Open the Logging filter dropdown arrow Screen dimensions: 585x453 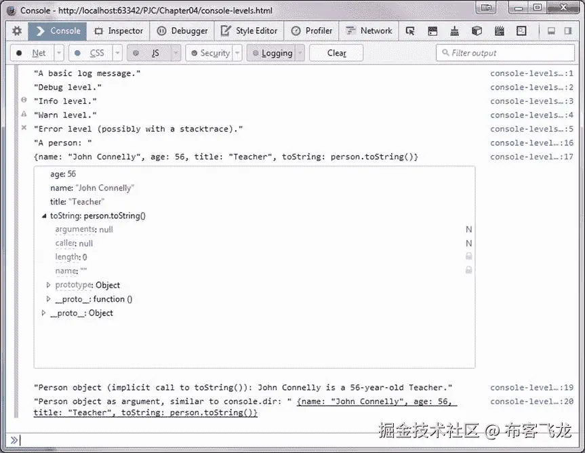tap(300, 53)
